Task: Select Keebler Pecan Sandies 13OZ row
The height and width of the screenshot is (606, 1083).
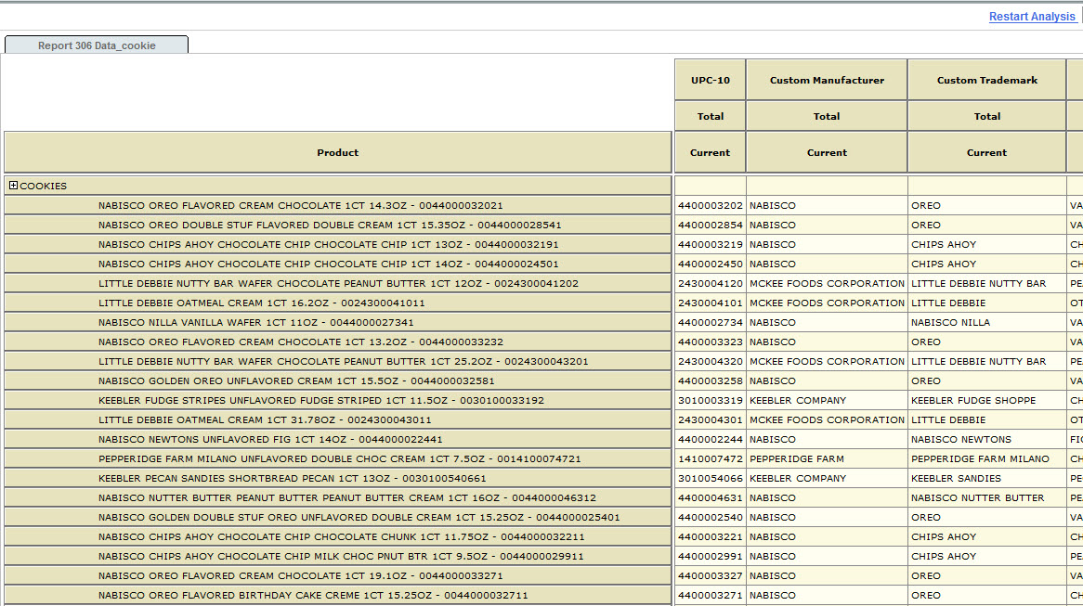Action: click(x=338, y=478)
